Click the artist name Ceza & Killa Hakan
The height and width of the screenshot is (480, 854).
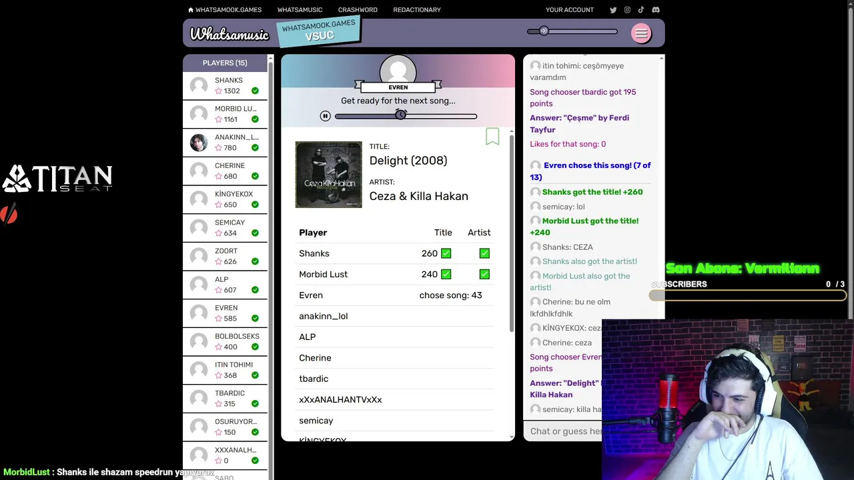pyautogui.click(x=419, y=196)
